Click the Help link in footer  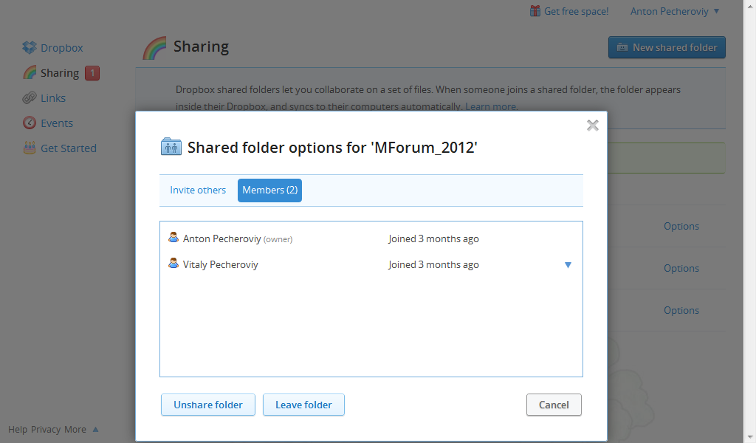coord(18,430)
